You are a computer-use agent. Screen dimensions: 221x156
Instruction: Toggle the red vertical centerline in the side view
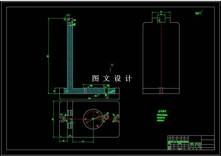pos(161,54)
